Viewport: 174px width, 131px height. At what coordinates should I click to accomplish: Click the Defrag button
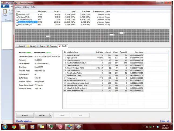42,115
